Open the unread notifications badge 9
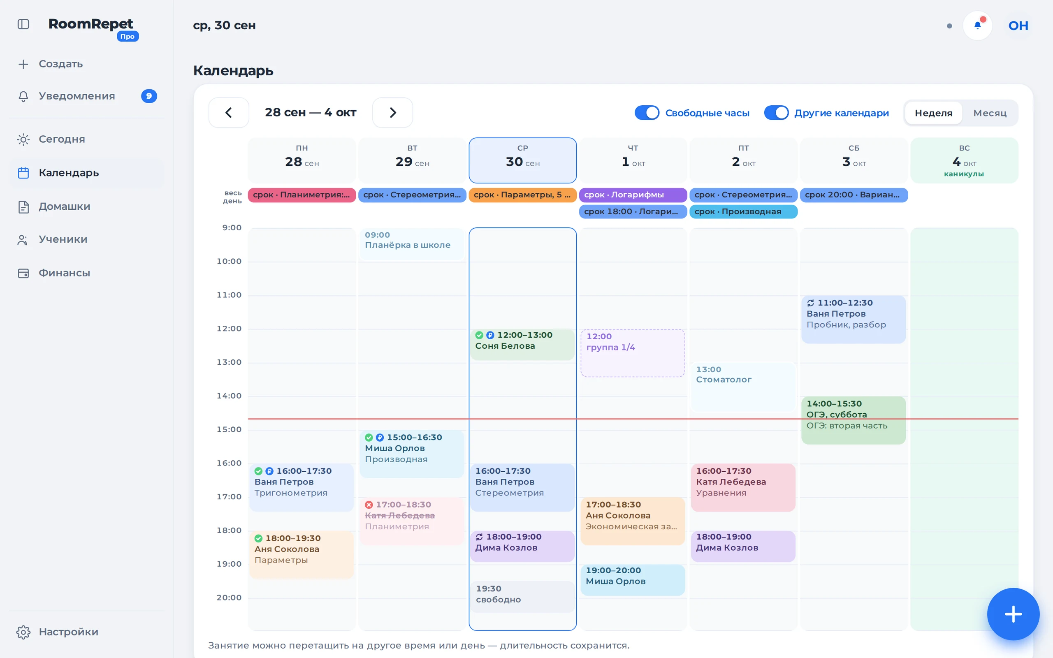 pos(149,96)
